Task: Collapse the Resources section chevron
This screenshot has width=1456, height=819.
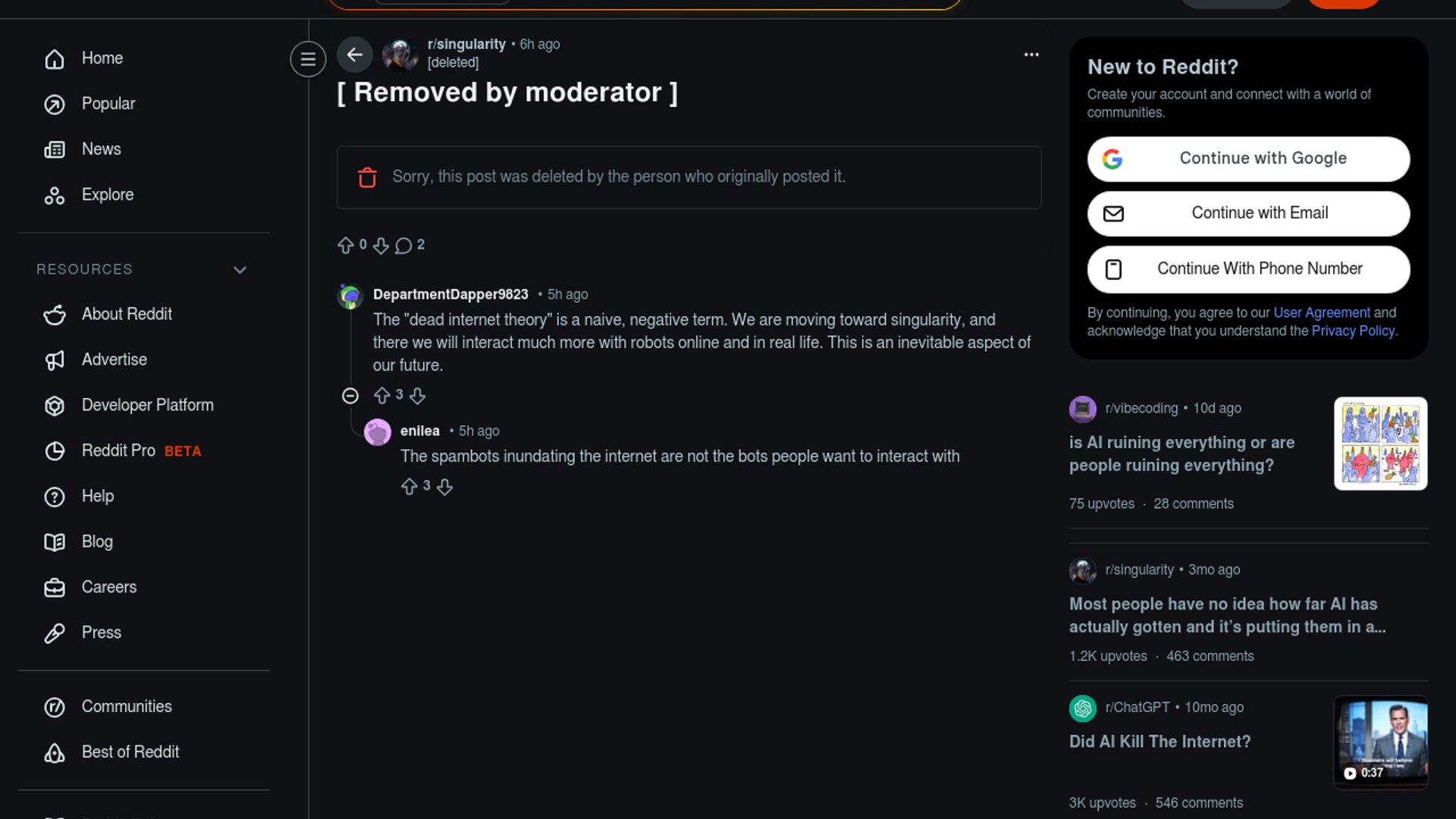Action: [240, 270]
